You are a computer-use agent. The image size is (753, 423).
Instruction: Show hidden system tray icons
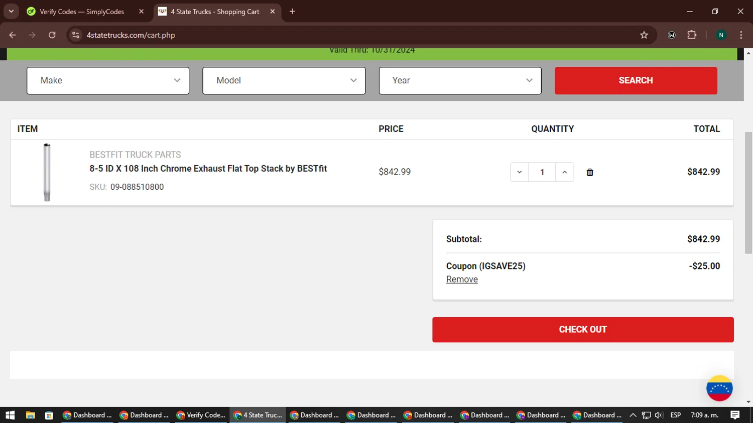633,415
